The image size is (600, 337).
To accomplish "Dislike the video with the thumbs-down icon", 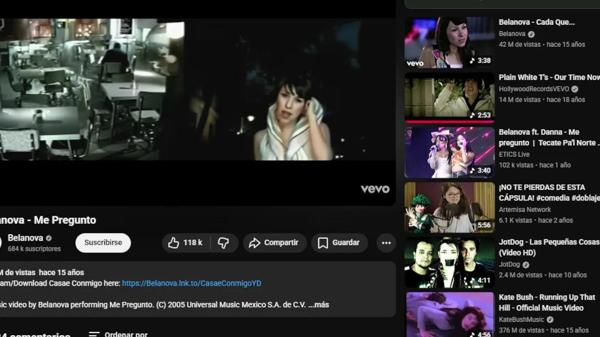I will point(224,242).
